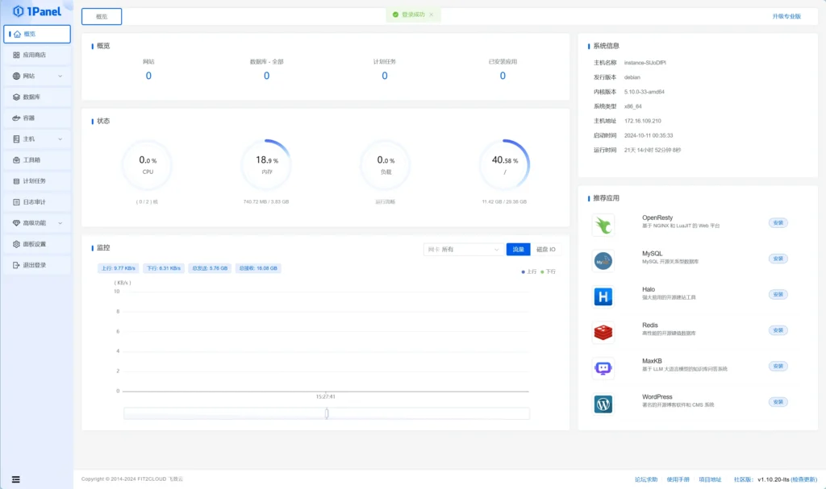Click the 1Panel logo
This screenshot has height=489, width=826.
pyautogui.click(x=37, y=11)
